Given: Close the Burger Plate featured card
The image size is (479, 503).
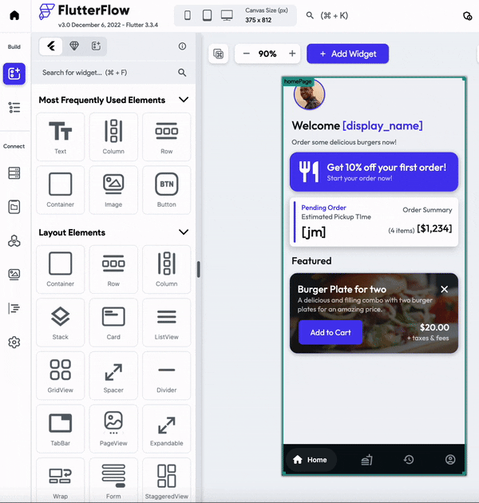Looking at the screenshot, I should 445,289.
